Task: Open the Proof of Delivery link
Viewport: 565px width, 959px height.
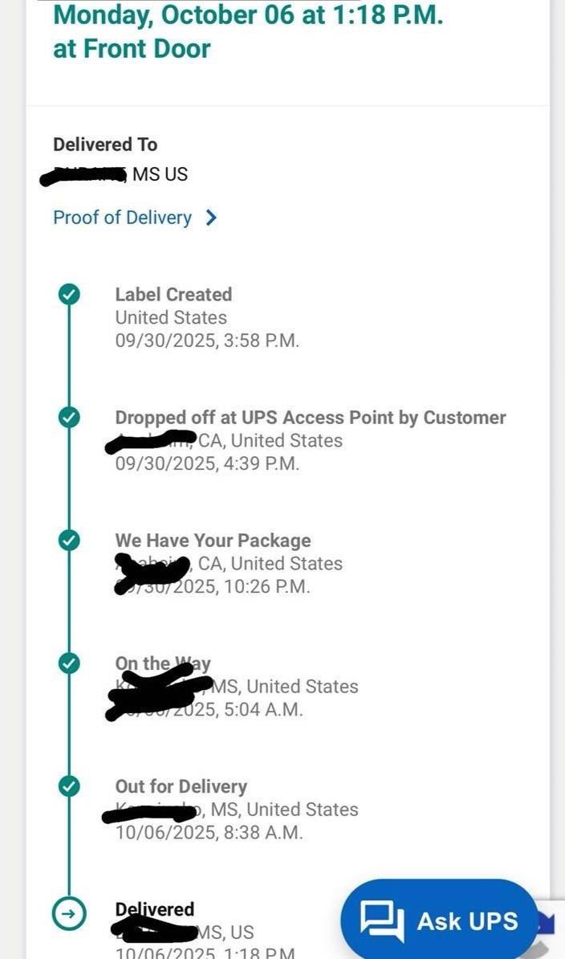Action: [122, 218]
